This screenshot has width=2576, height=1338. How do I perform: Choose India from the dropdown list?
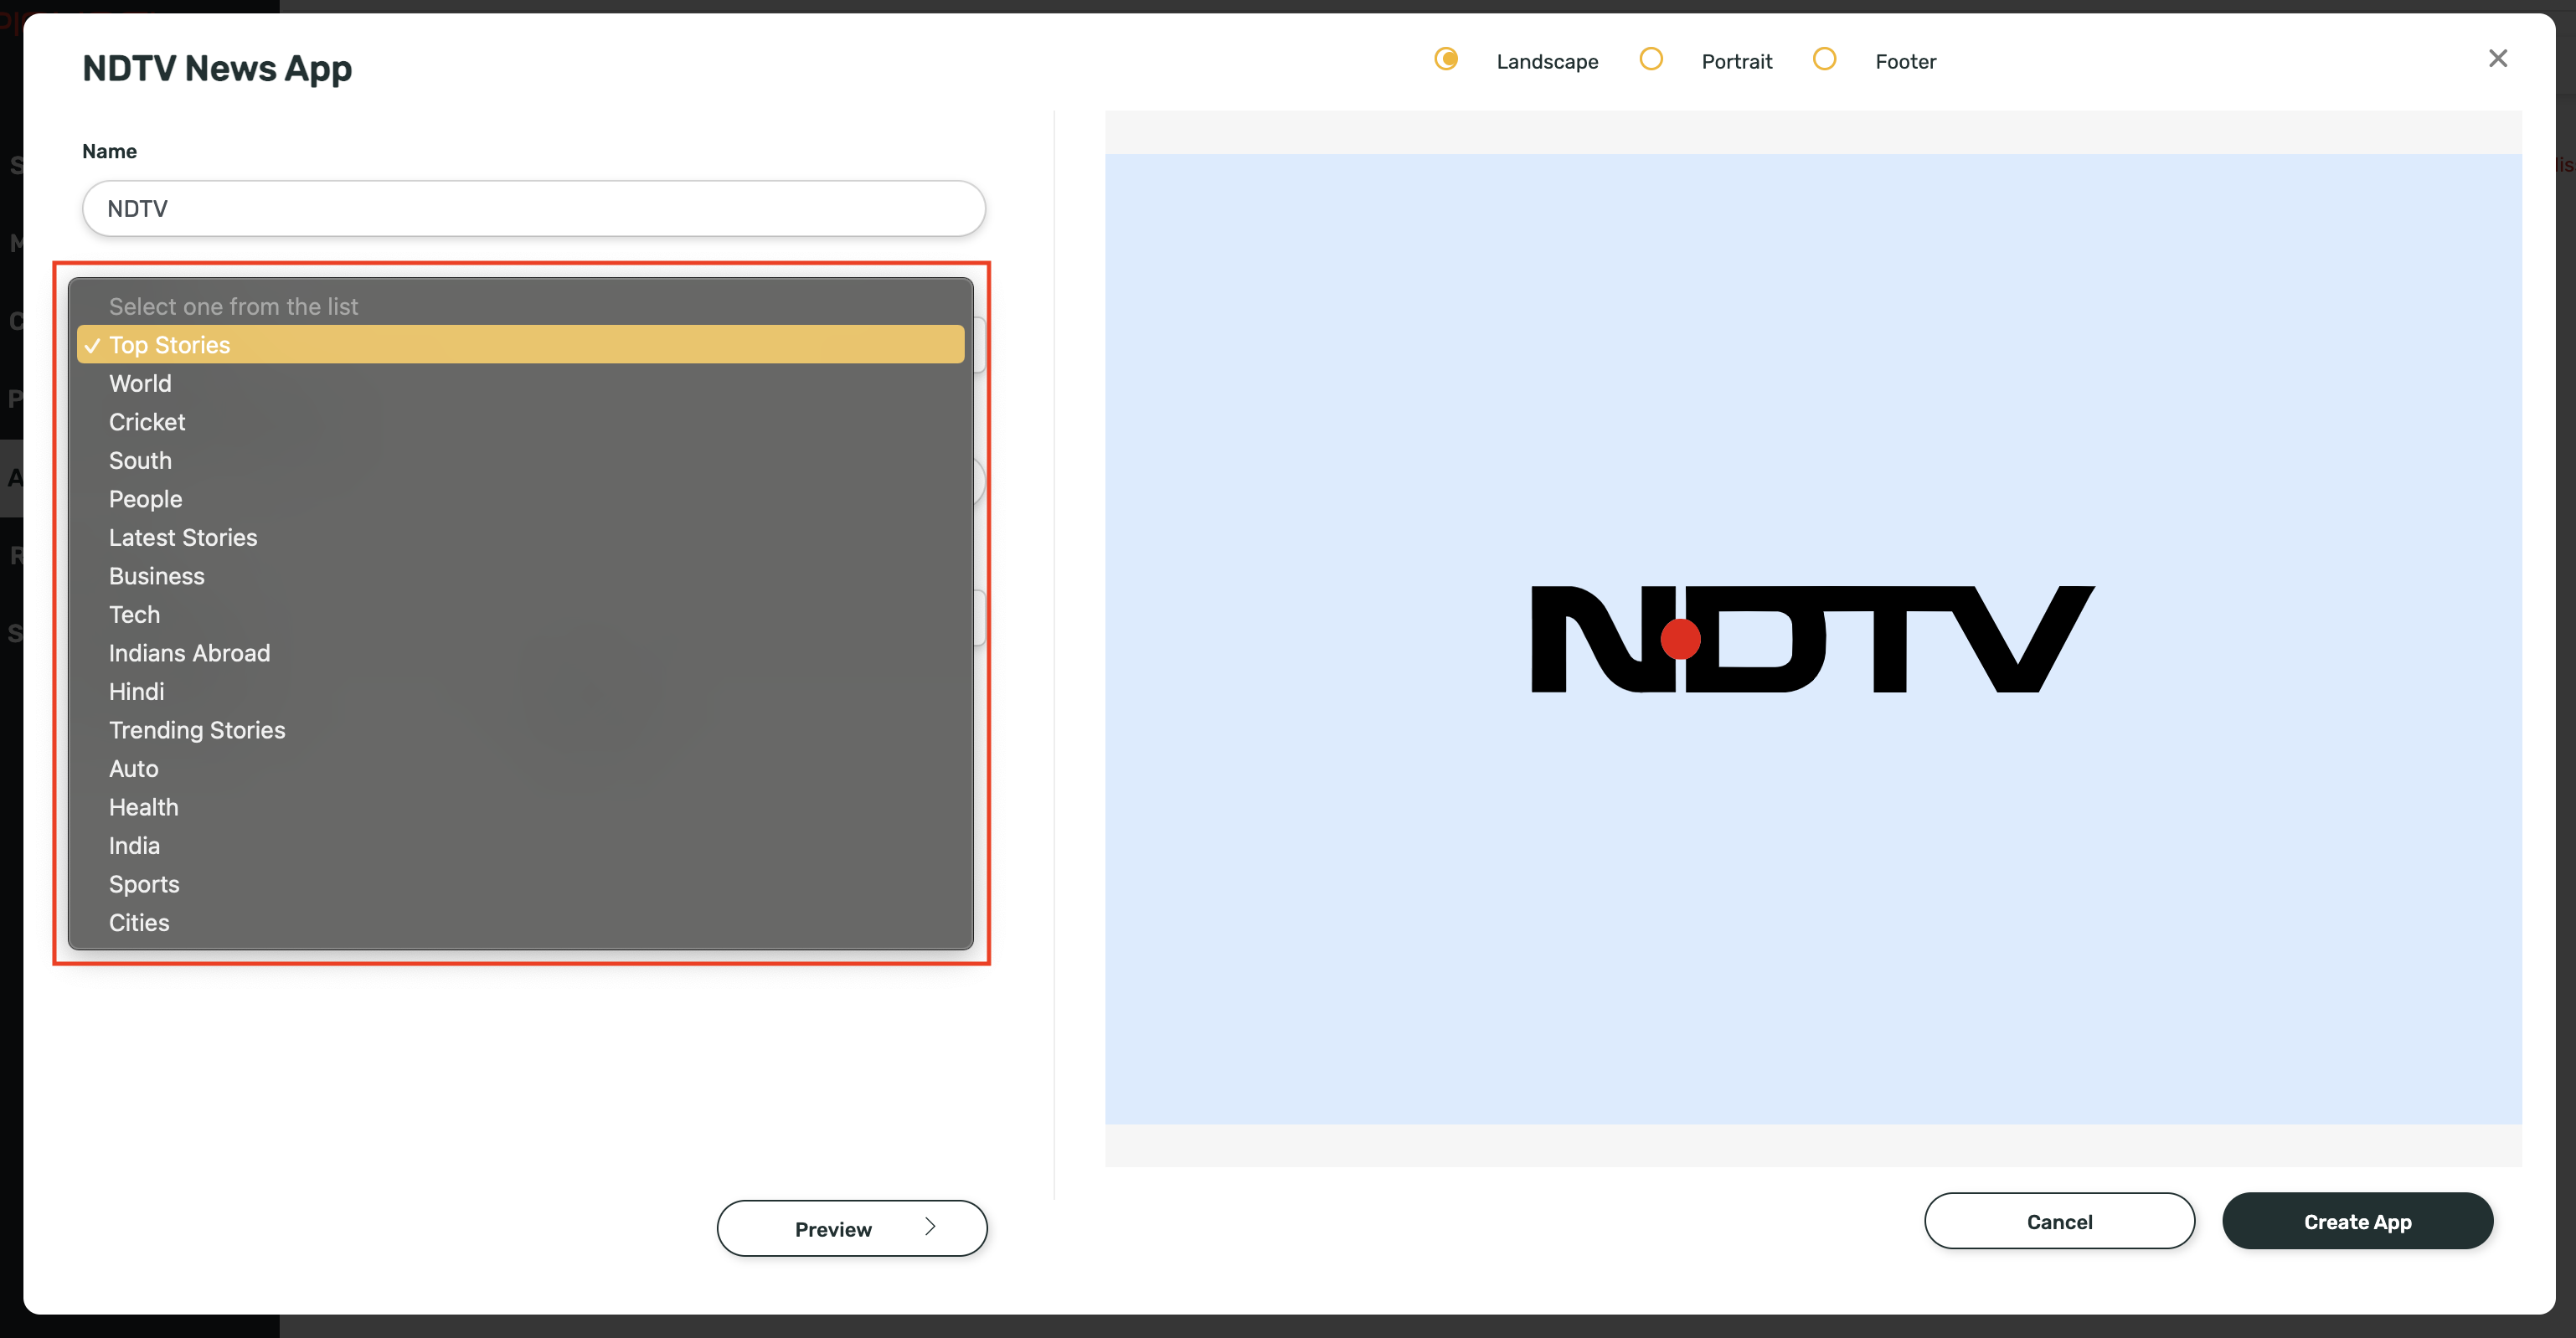(520, 845)
